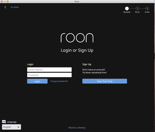Select step 1 Account circle

click(127, 8)
